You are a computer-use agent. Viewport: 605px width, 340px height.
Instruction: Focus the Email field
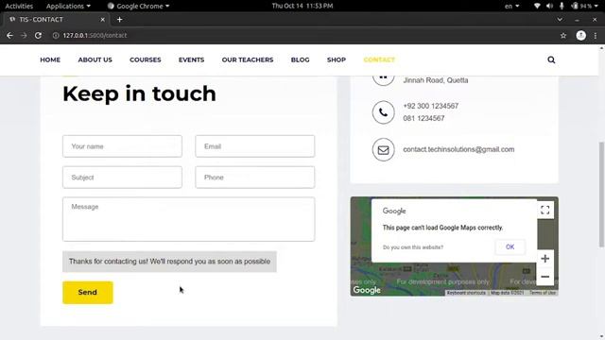[255, 146]
